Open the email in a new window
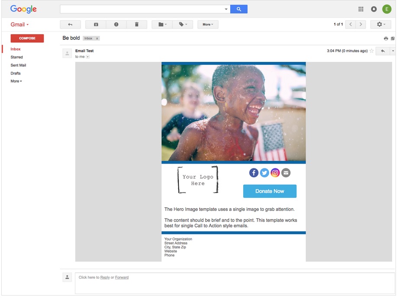399x299 pixels. (393, 39)
